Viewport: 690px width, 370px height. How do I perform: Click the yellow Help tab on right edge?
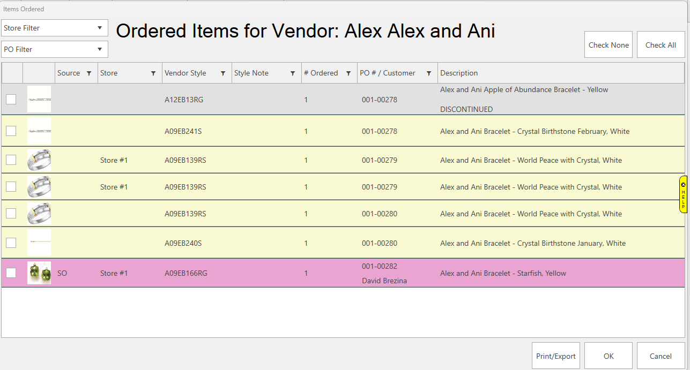coord(683,194)
